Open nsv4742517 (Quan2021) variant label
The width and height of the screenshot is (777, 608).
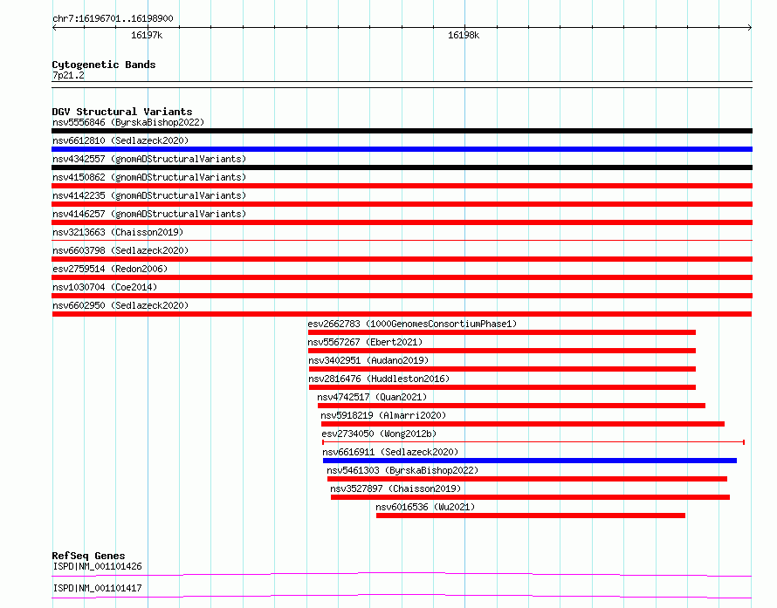coord(372,397)
